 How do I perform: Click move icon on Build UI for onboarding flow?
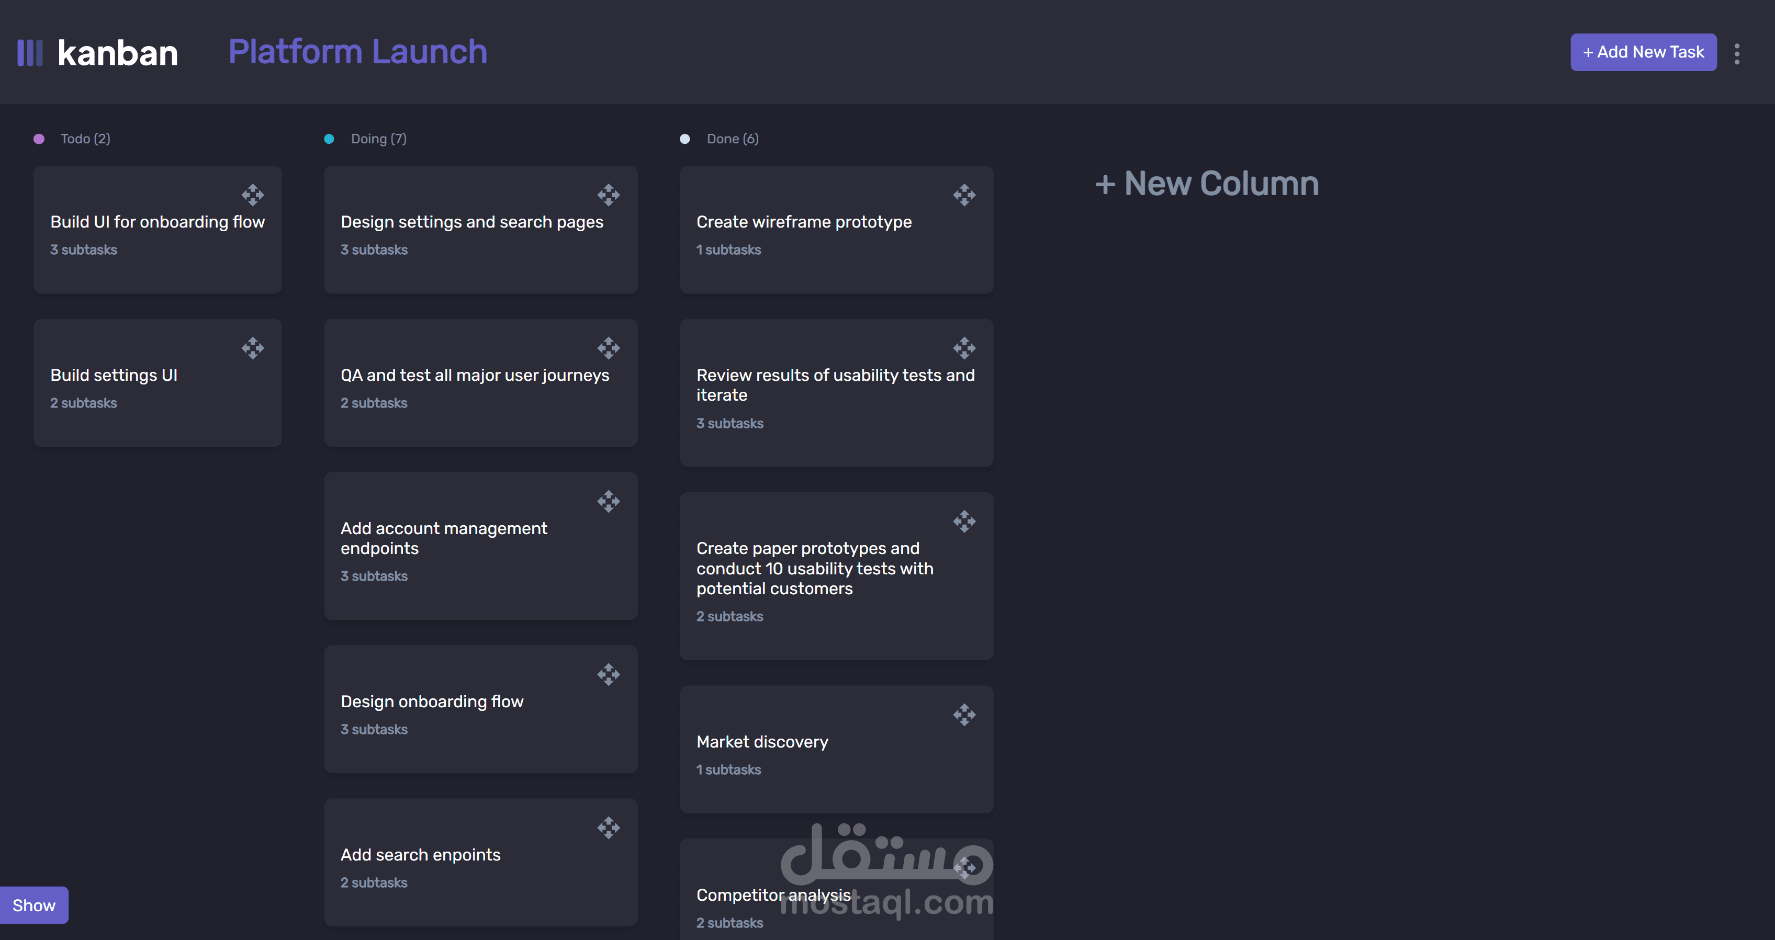coord(252,195)
